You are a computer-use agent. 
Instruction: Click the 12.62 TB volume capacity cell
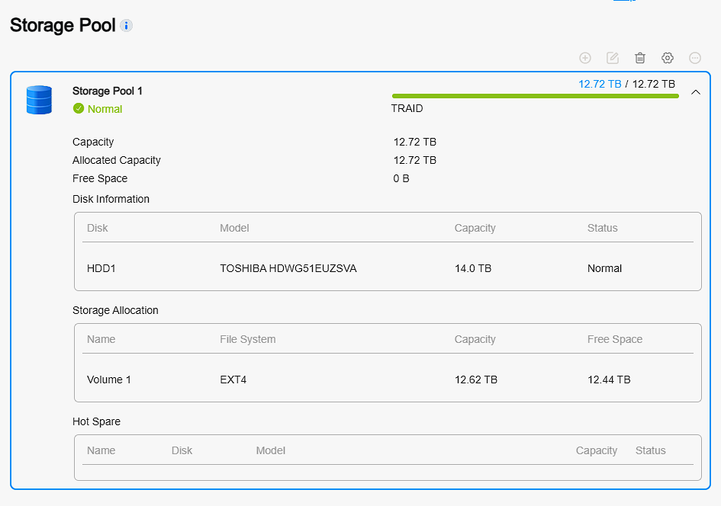pos(476,379)
